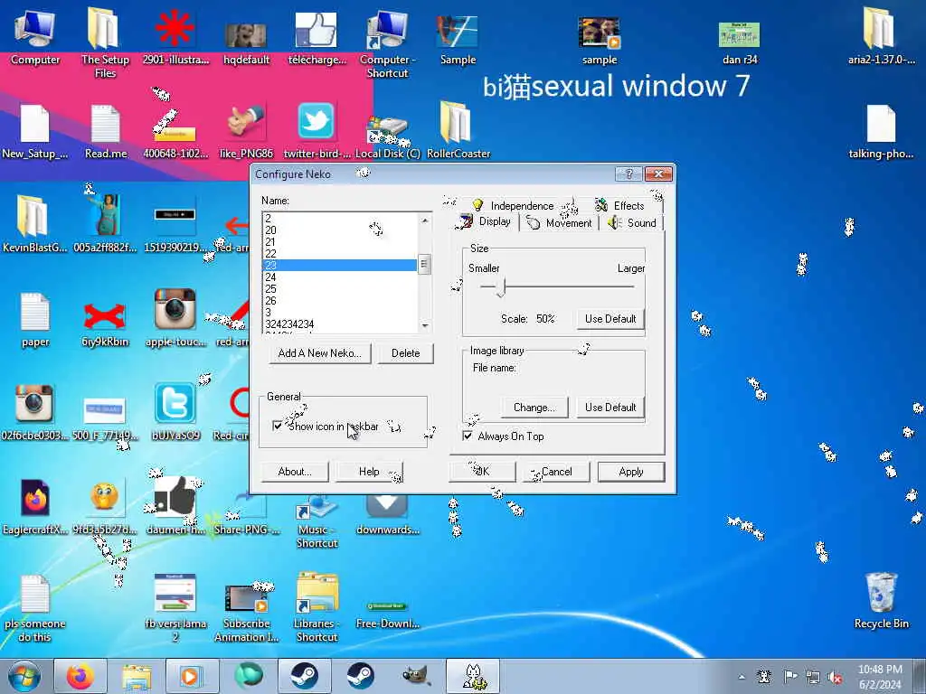Open The Setup Files folder

105,42
